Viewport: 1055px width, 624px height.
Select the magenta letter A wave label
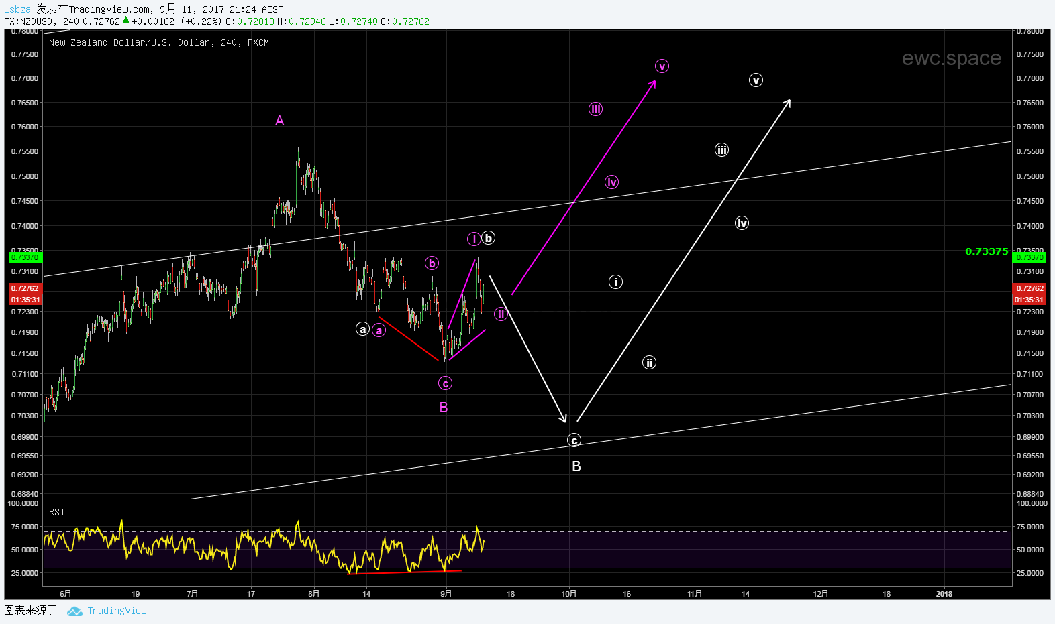tap(280, 121)
